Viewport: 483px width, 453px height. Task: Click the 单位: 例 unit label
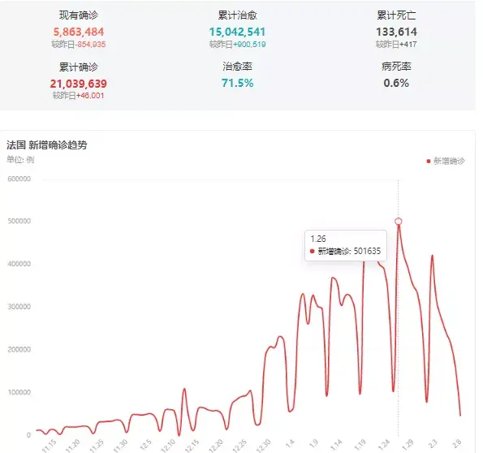20,160
